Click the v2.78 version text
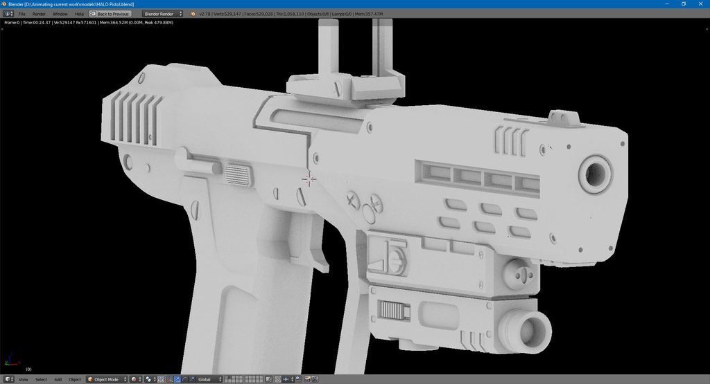Image resolution: width=710 pixels, height=384 pixels. [205, 14]
